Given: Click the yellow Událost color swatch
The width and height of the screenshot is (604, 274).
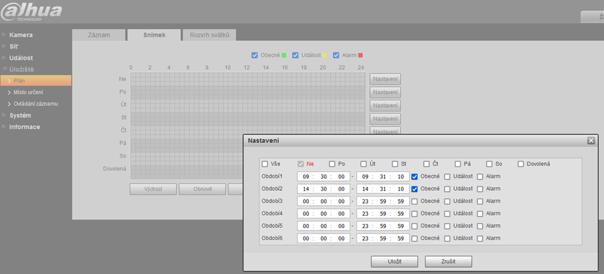Looking at the screenshot, I should 325,56.
